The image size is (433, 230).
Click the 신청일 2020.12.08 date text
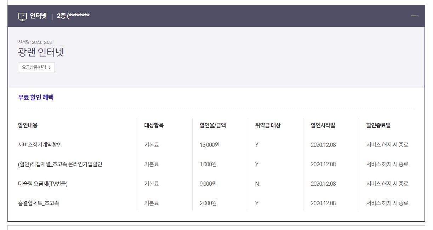pos(35,42)
